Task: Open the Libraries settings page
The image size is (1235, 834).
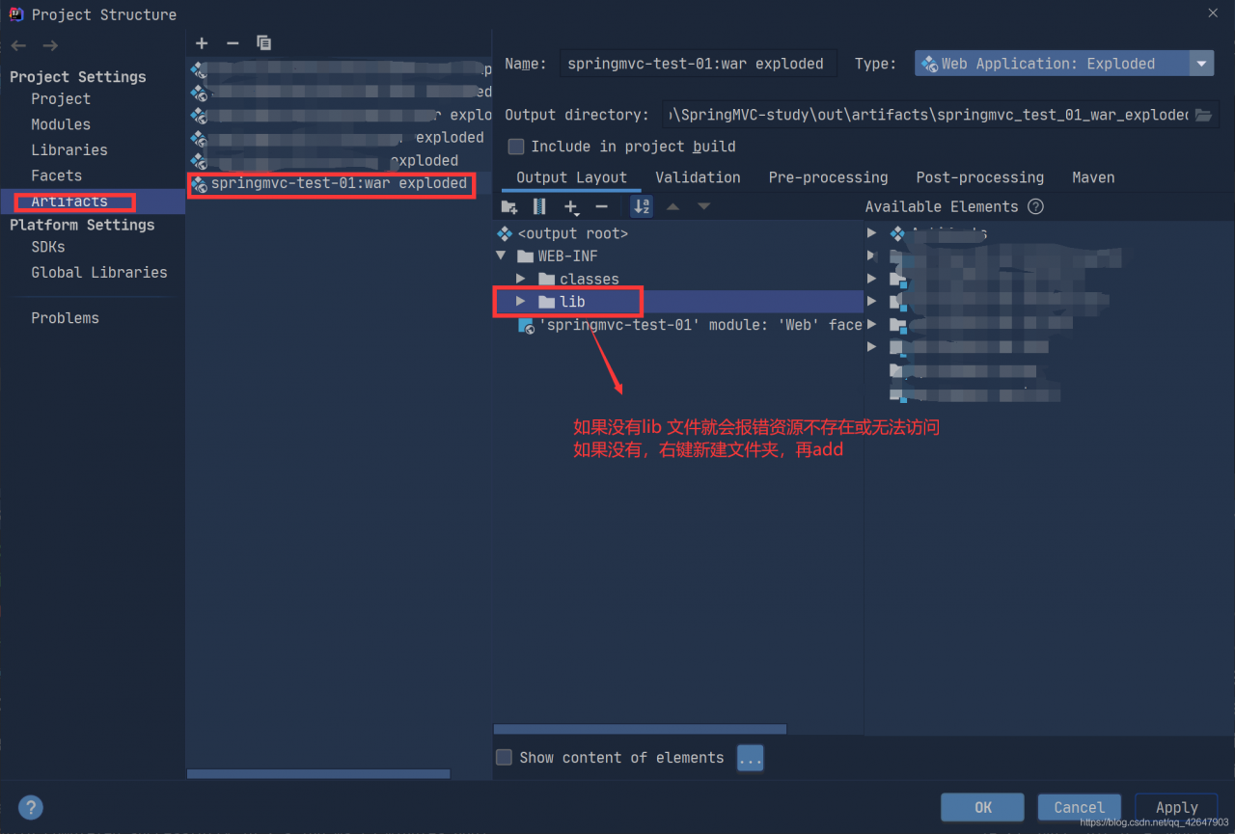Action: point(69,150)
